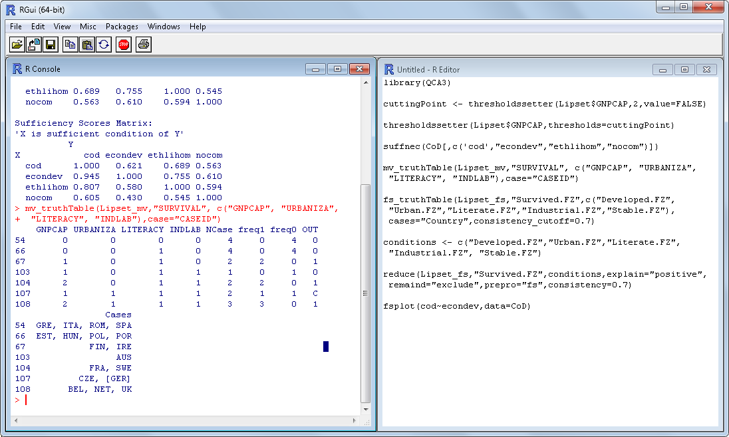Click the Print icon in the toolbar
The width and height of the screenshot is (729, 437).
[x=144, y=45]
